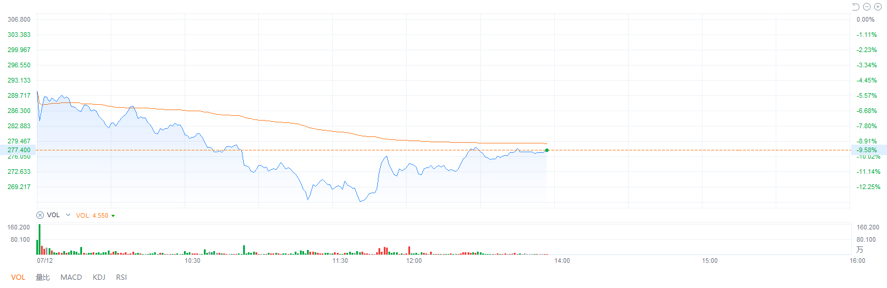Viewport: 887px width, 288px height.
Task: Click the 10:30 time axis label
Action: click(x=193, y=260)
